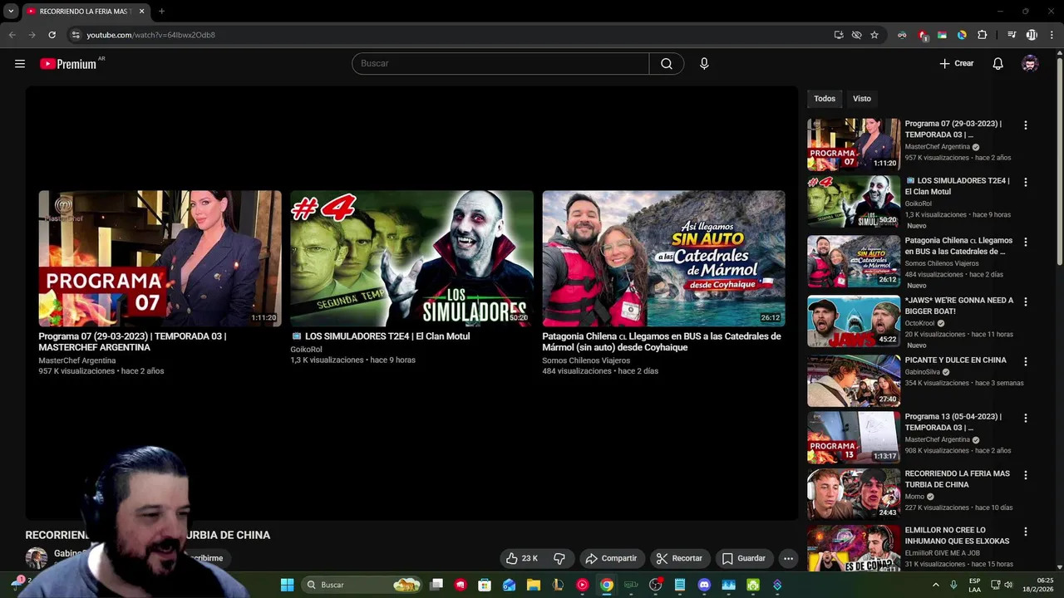Click Somos Chilenos Viajeros under endscreen video
This screenshot has height=598, width=1064.
586,360
